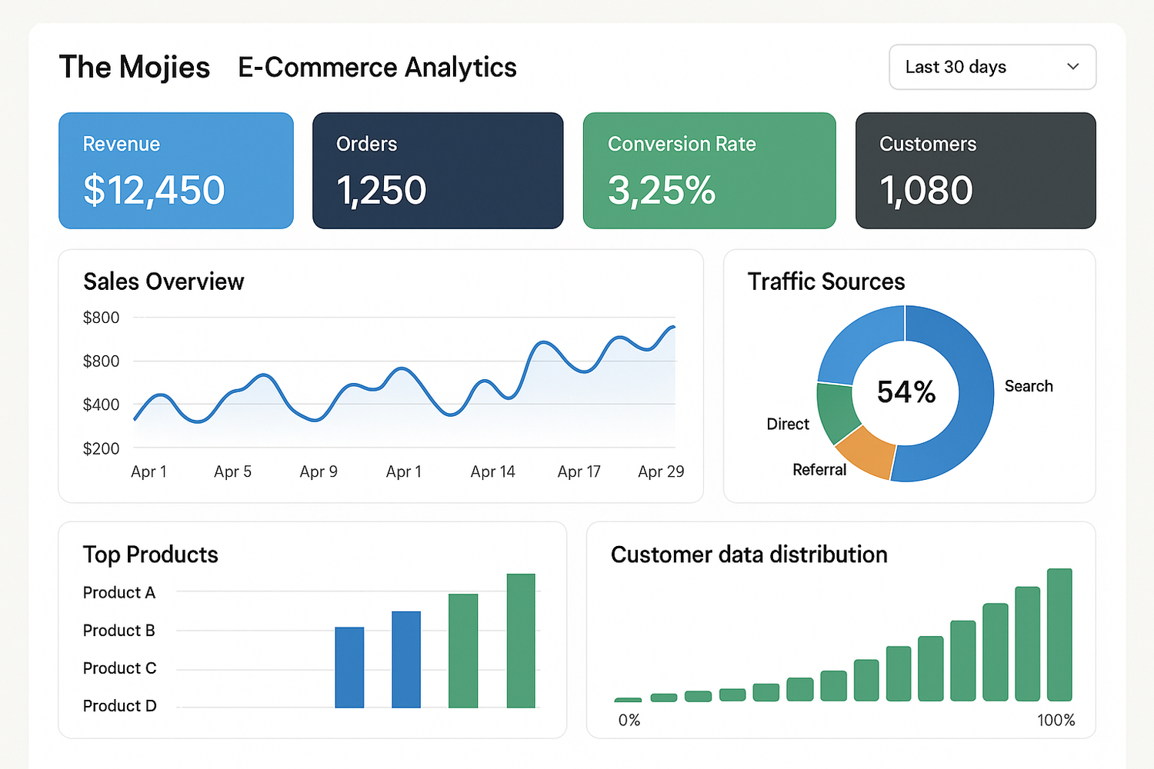Open the Orders 1,250 card

(437, 171)
